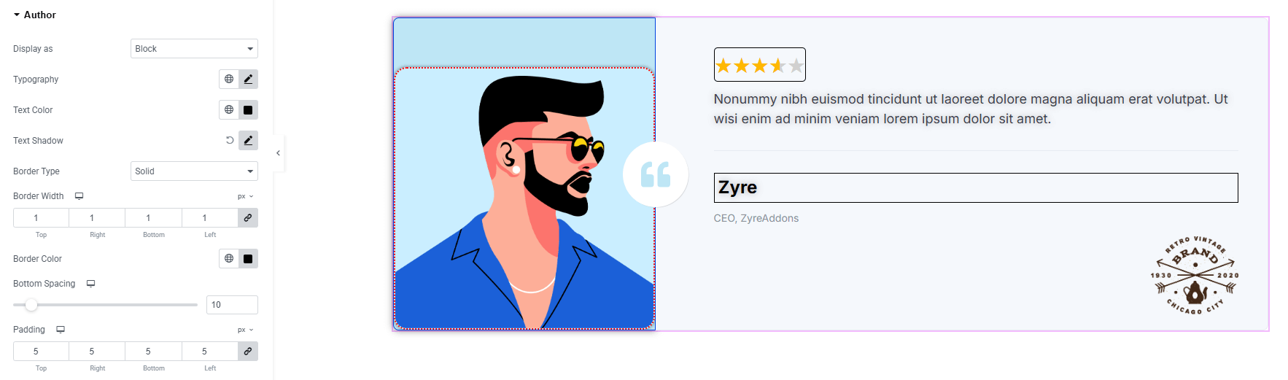Edit Text Shadow with the pencil icon
This screenshot has width=1288, height=380.
coord(248,140)
